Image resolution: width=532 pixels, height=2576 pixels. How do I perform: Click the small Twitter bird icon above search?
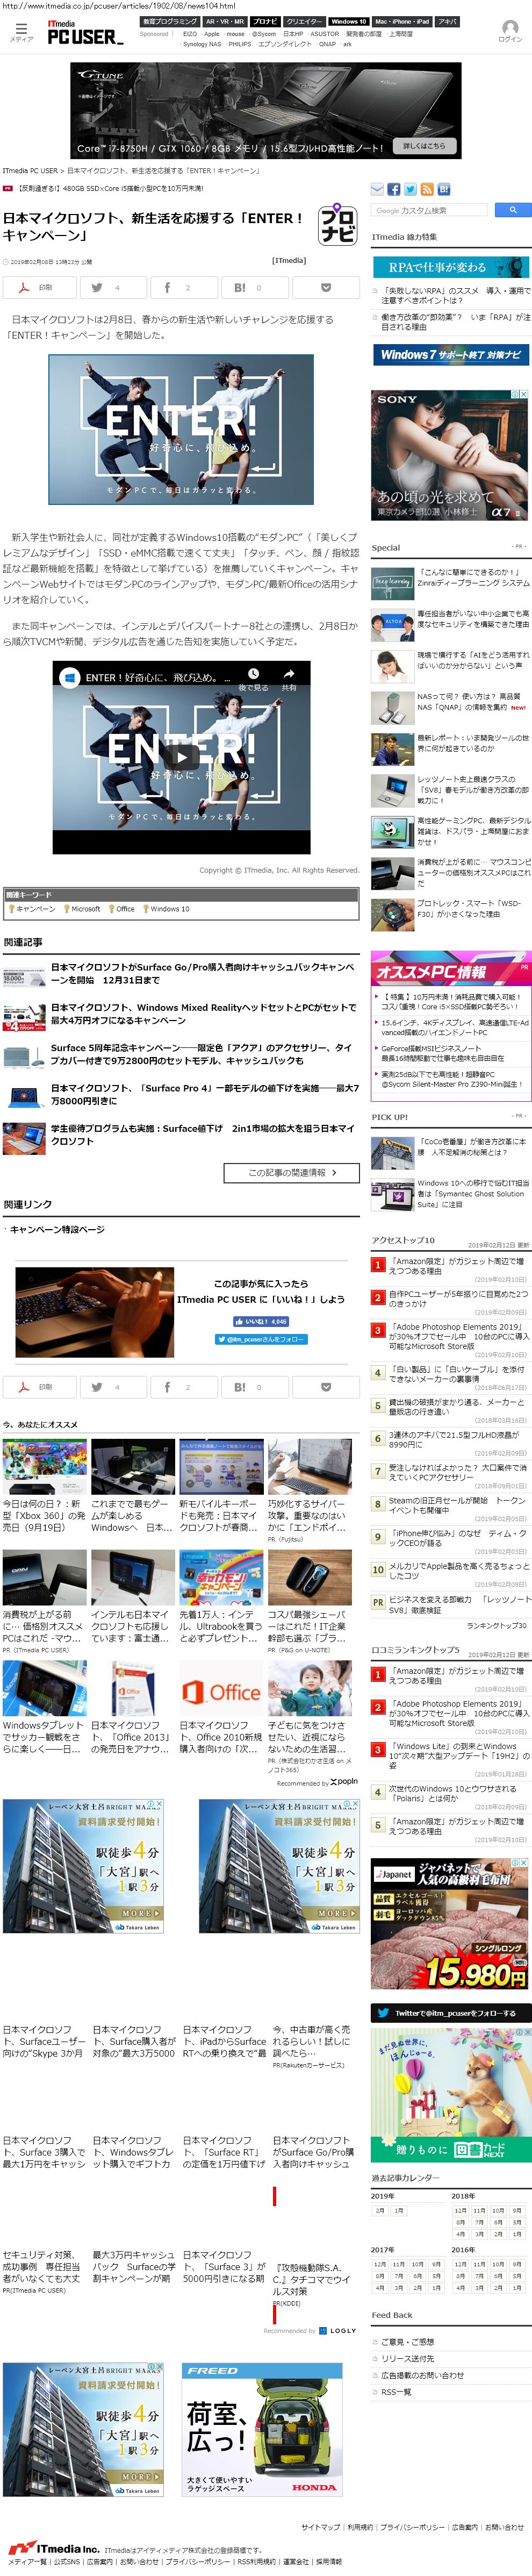click(x=410, y=189)
